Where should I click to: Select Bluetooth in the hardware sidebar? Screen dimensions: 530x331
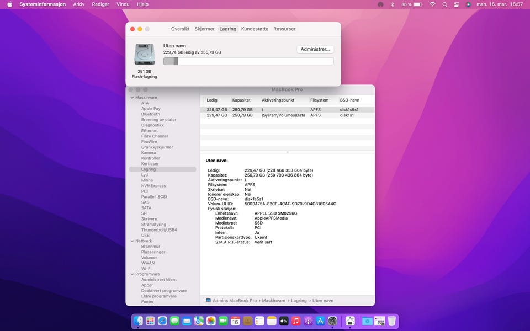pyautogui.click(x=150, y=114)
